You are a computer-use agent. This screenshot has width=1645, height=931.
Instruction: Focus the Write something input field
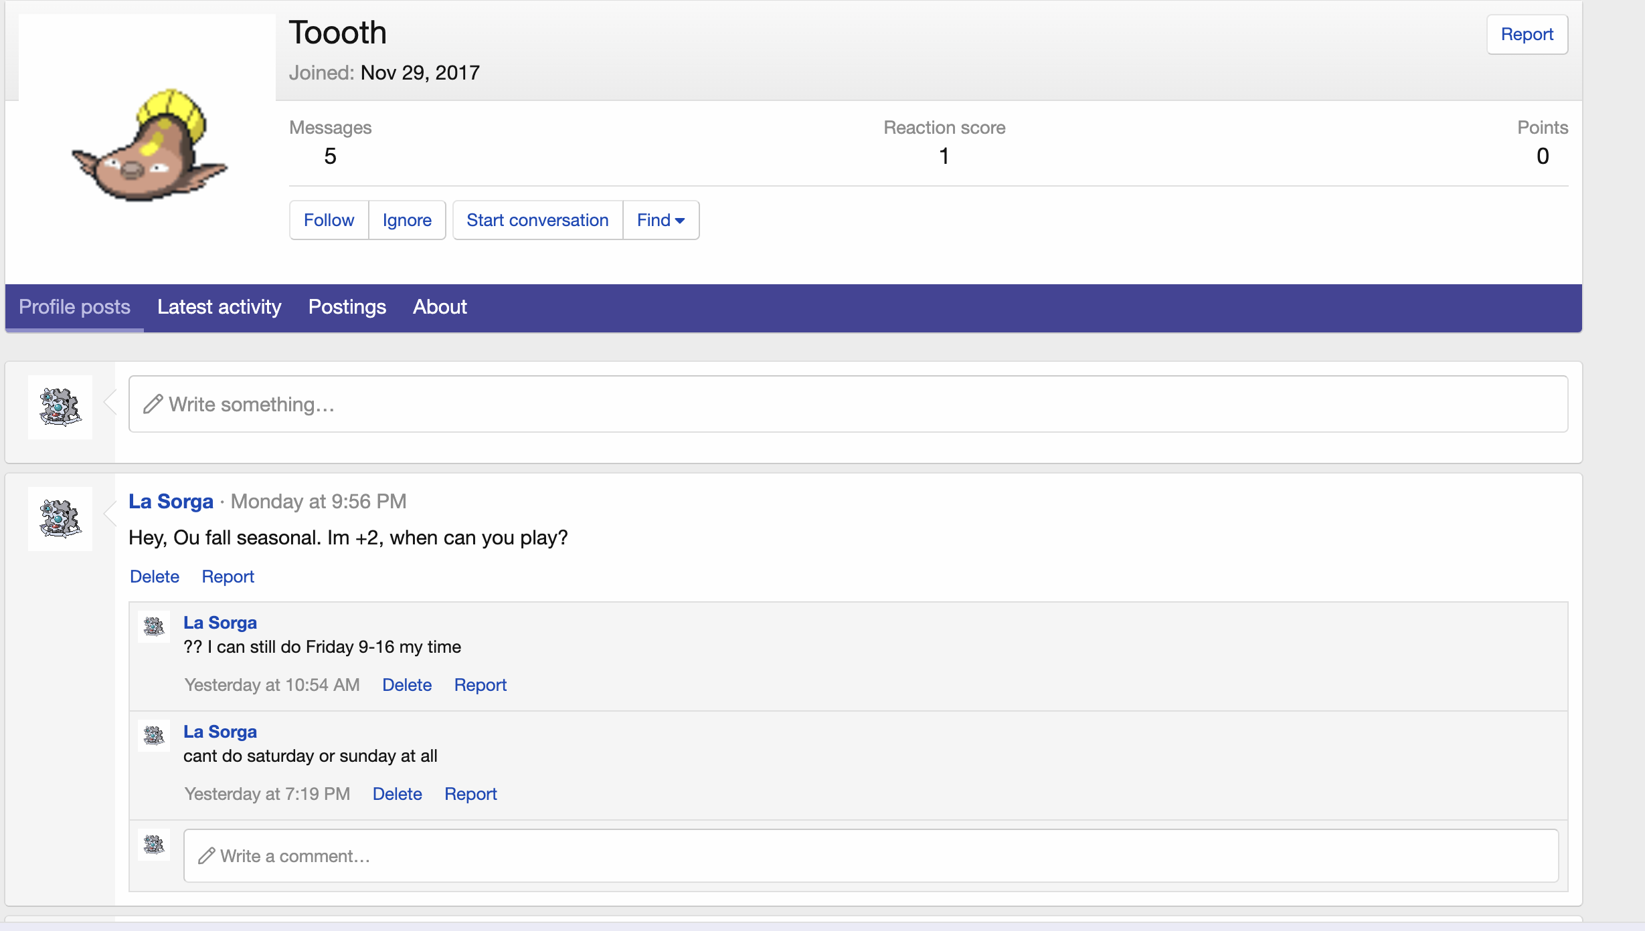(x=848, y=404)
